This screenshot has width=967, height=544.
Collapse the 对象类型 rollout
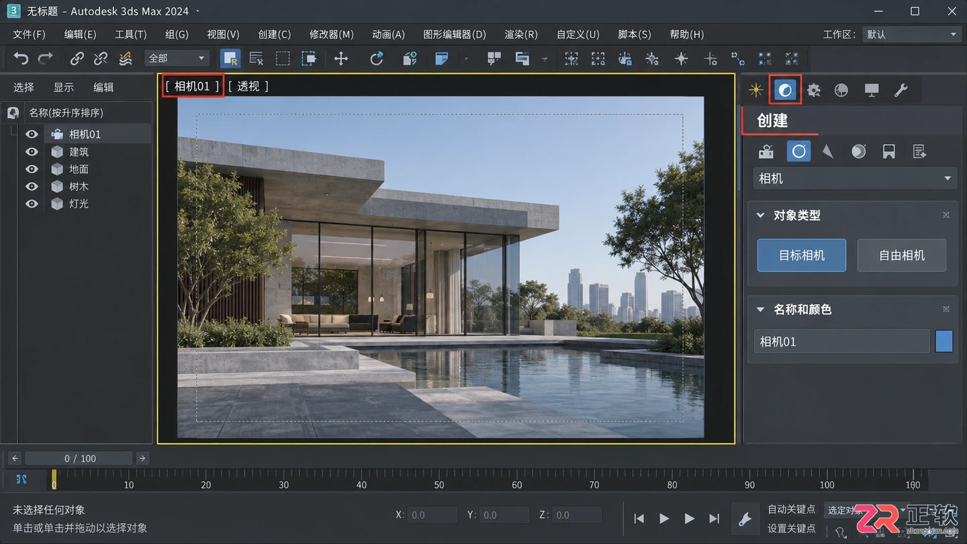760,216
